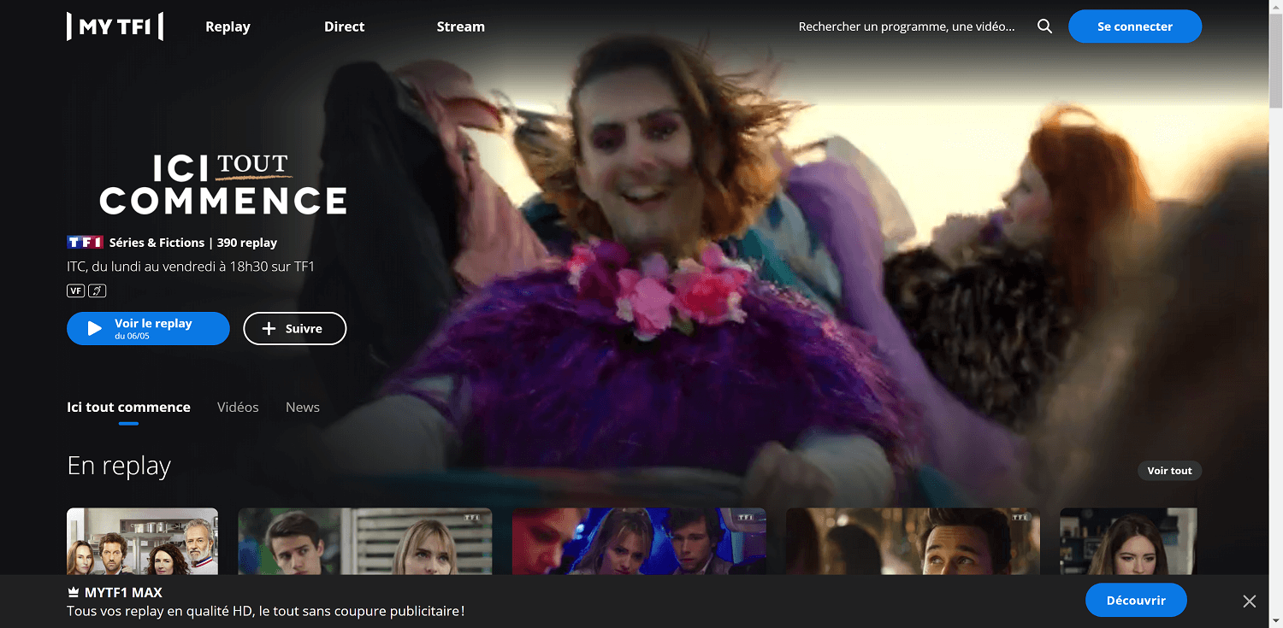
Task: Open the third replay thumbnail with blue lighting
Action: (x=639, y=542)
